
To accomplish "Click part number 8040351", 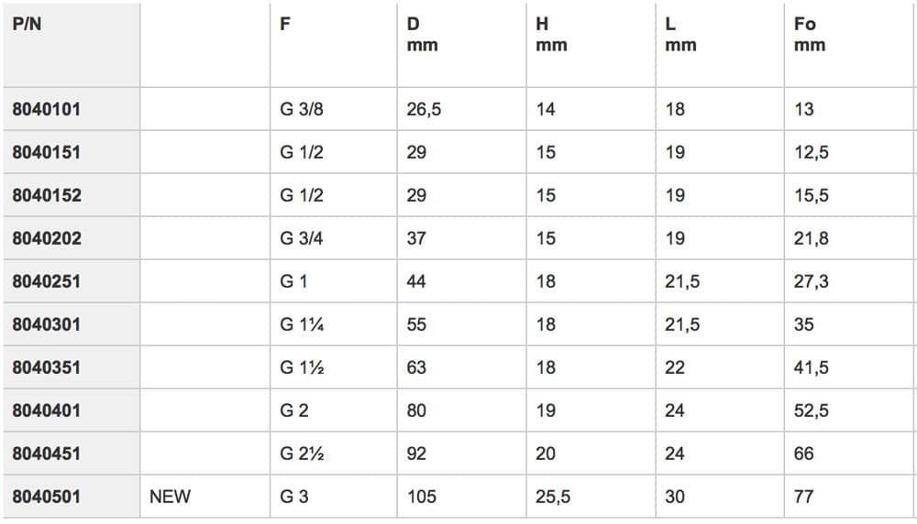I will pos(46,367).
